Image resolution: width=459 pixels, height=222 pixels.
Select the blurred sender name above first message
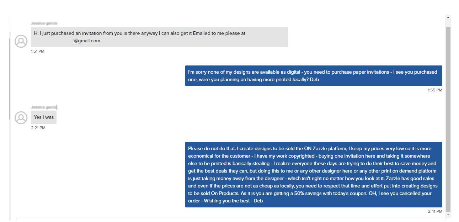click(44, 23)
